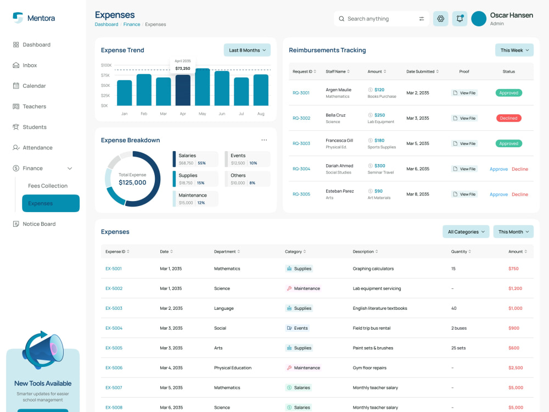
Task: Sort expenses by Amount column arrows
Action: pyautogui.click(x=525, y=252)
